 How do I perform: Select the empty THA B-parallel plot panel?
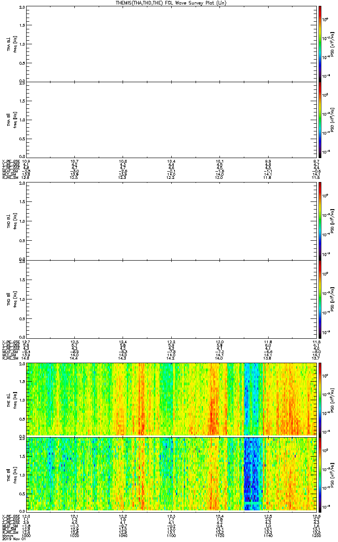tap(171, 119)
